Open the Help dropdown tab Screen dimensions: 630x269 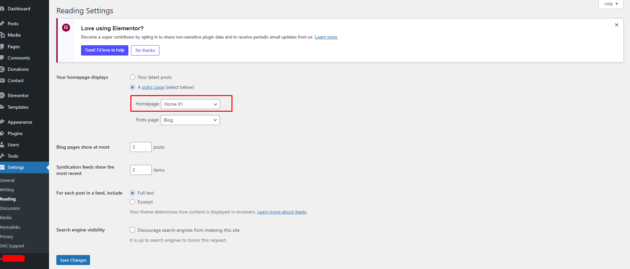click(x=611, y=4)
